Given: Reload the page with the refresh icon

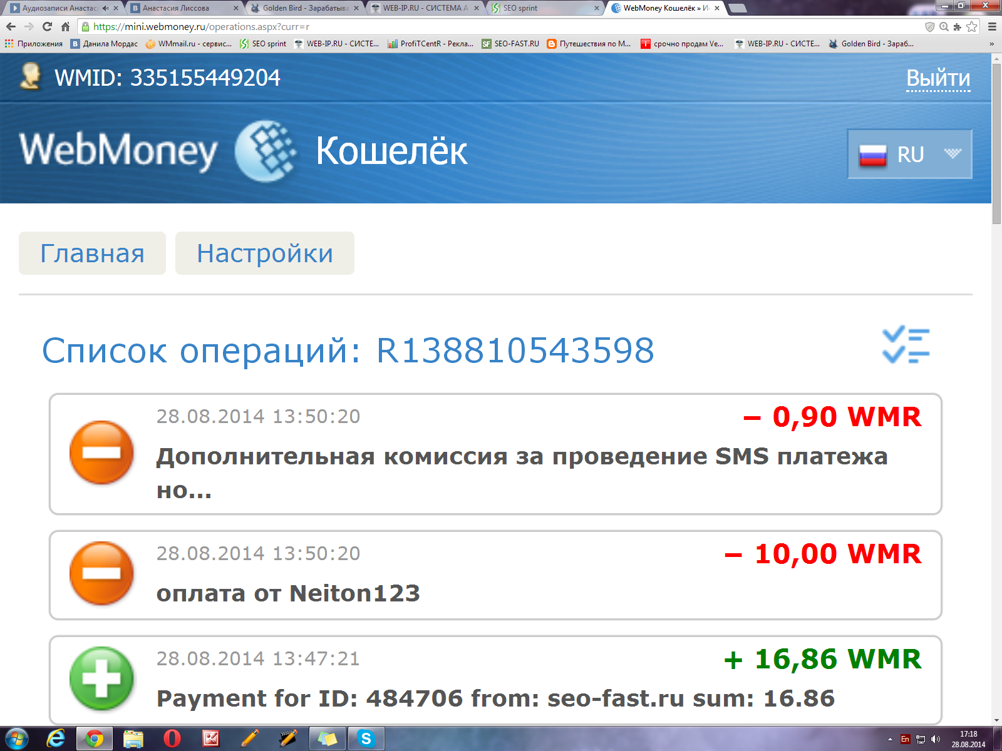Looking at the screenshot, I should (x=47, y=26).
